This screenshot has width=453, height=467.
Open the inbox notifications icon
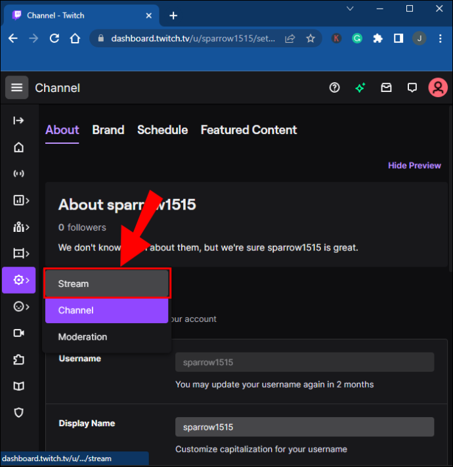coord(386,87)
